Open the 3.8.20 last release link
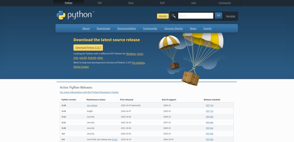The height and width of the screenshot is (142, 294). pos(115,139)
